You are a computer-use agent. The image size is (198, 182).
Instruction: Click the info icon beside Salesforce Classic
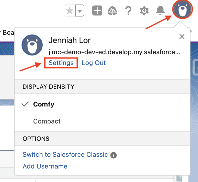tap(114, 155)
